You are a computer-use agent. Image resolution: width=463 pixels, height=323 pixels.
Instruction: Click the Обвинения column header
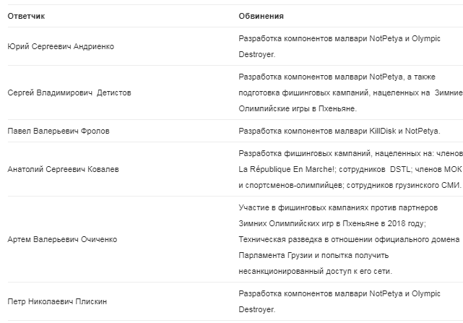click(x=261, y=16)
